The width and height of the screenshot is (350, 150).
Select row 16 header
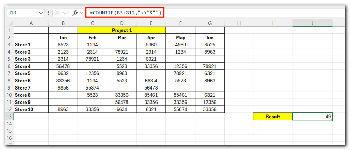click(9, 138)
